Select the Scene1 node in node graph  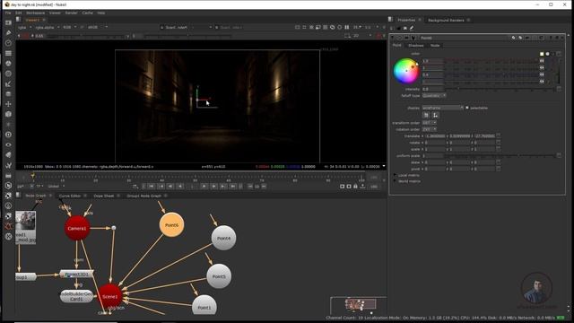tap(109, 296)
